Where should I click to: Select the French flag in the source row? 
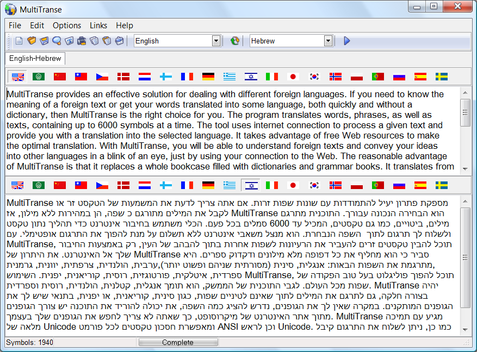187,77
